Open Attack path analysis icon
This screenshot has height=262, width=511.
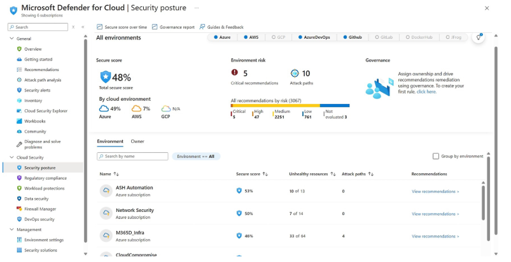19,80
